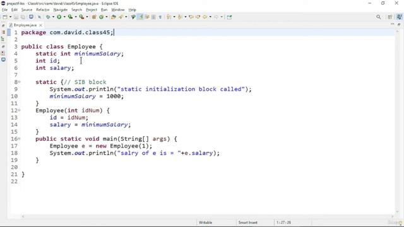The height and width of the screenshot is (227, 404).
Task: Open the Terminal toolbar icon
Action: (x=31, y=17)
